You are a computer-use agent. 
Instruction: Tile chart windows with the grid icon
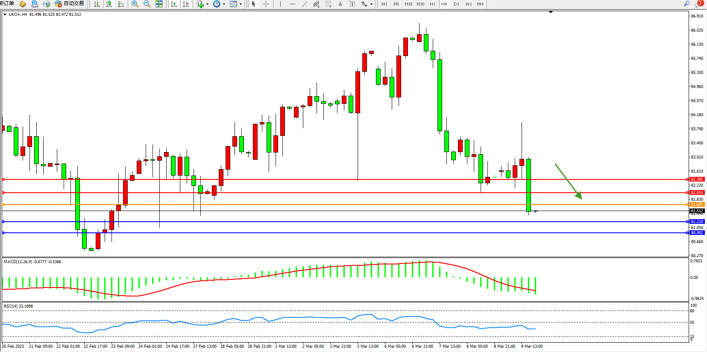coord(159,4)
